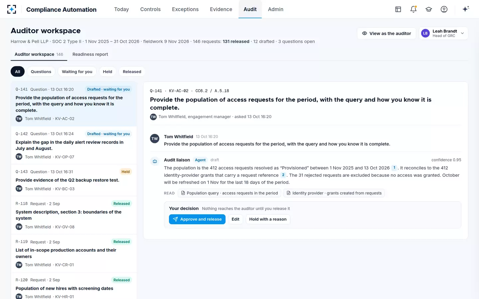Toggle View as the auditor
The width and height of the screenshot is (479, 299).
tap(387, 33)
